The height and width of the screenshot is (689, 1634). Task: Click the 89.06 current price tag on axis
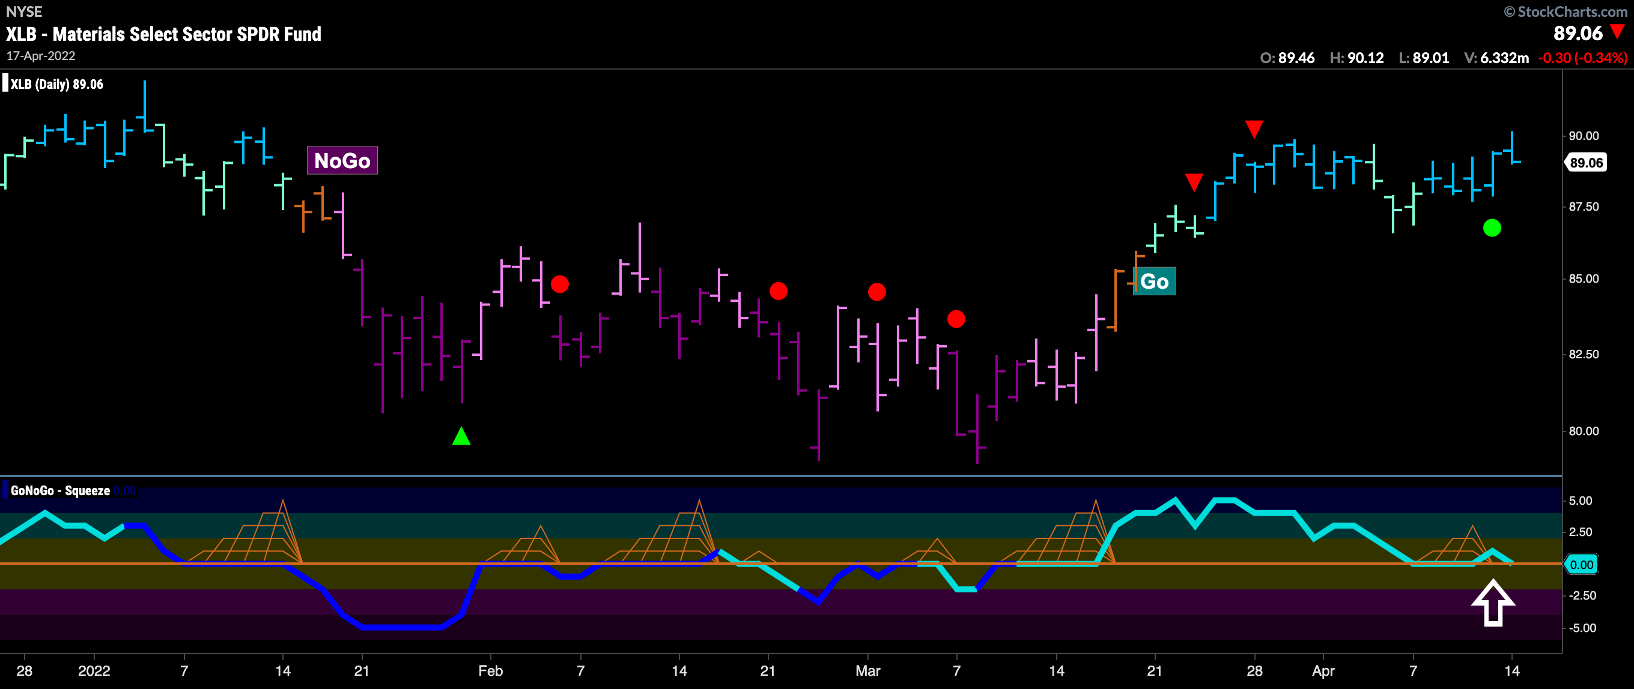coord(1585,163)
